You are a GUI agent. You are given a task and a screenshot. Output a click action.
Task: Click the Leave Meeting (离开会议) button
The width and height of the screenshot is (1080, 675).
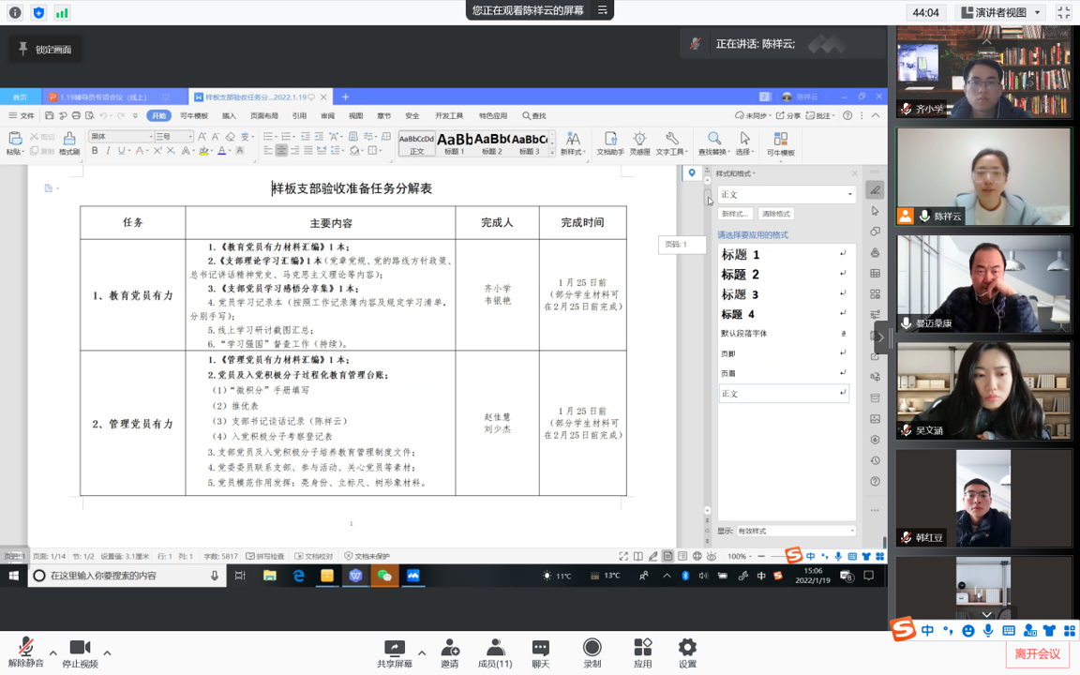[x=1037, y=653]
